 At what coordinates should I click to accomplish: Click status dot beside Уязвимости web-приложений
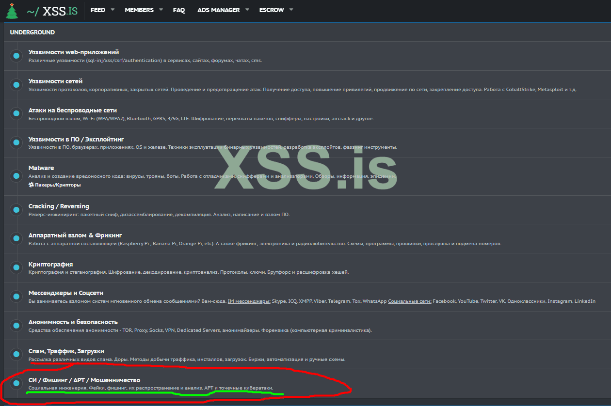tap(16, 56)
